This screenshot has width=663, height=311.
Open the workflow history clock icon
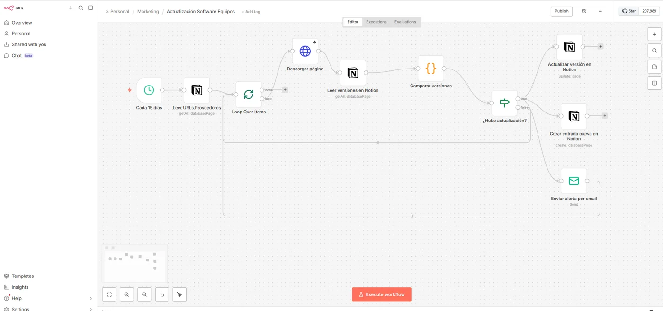pyautogui.click(x=584, y=11)
